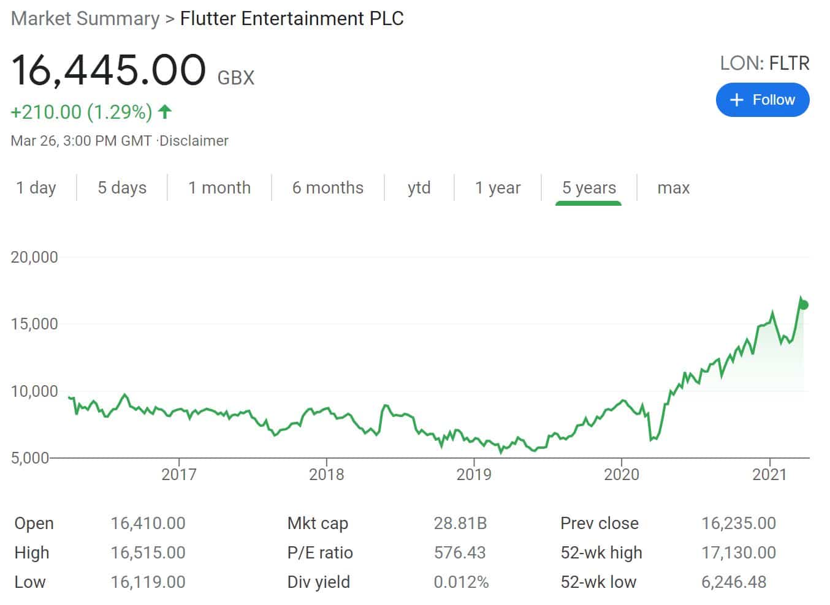Re-select the active 5 years range

(x=589, y=188)
